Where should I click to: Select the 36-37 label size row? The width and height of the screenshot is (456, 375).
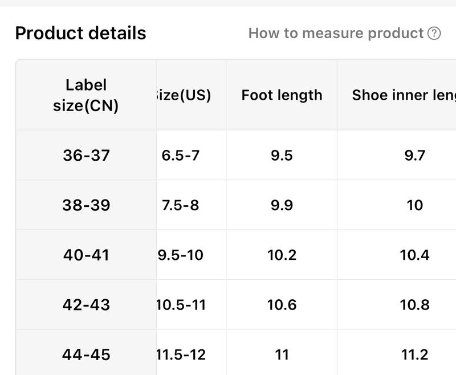86,156
